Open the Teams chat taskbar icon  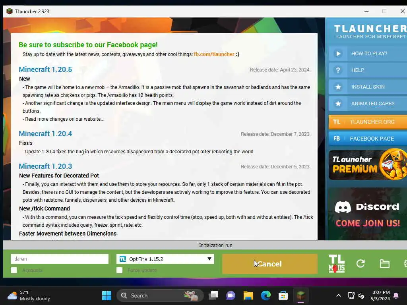[231, 295]
